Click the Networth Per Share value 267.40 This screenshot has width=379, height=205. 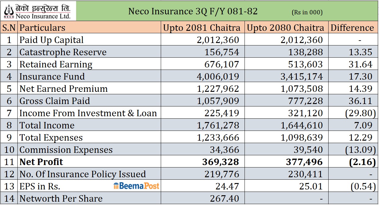click(224, 198)
